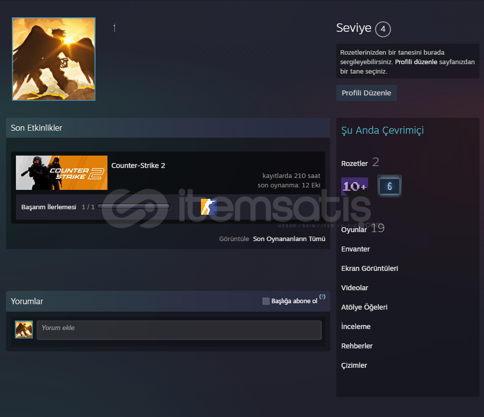Viewport: 484px width, 417px height.
Task: Open the Rehberler guides page
Action: pos(357,346)
